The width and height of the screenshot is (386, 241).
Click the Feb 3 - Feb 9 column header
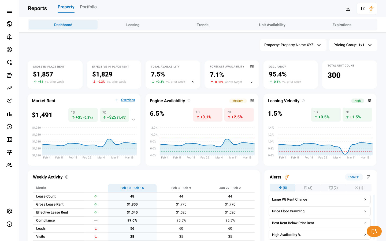181,188
